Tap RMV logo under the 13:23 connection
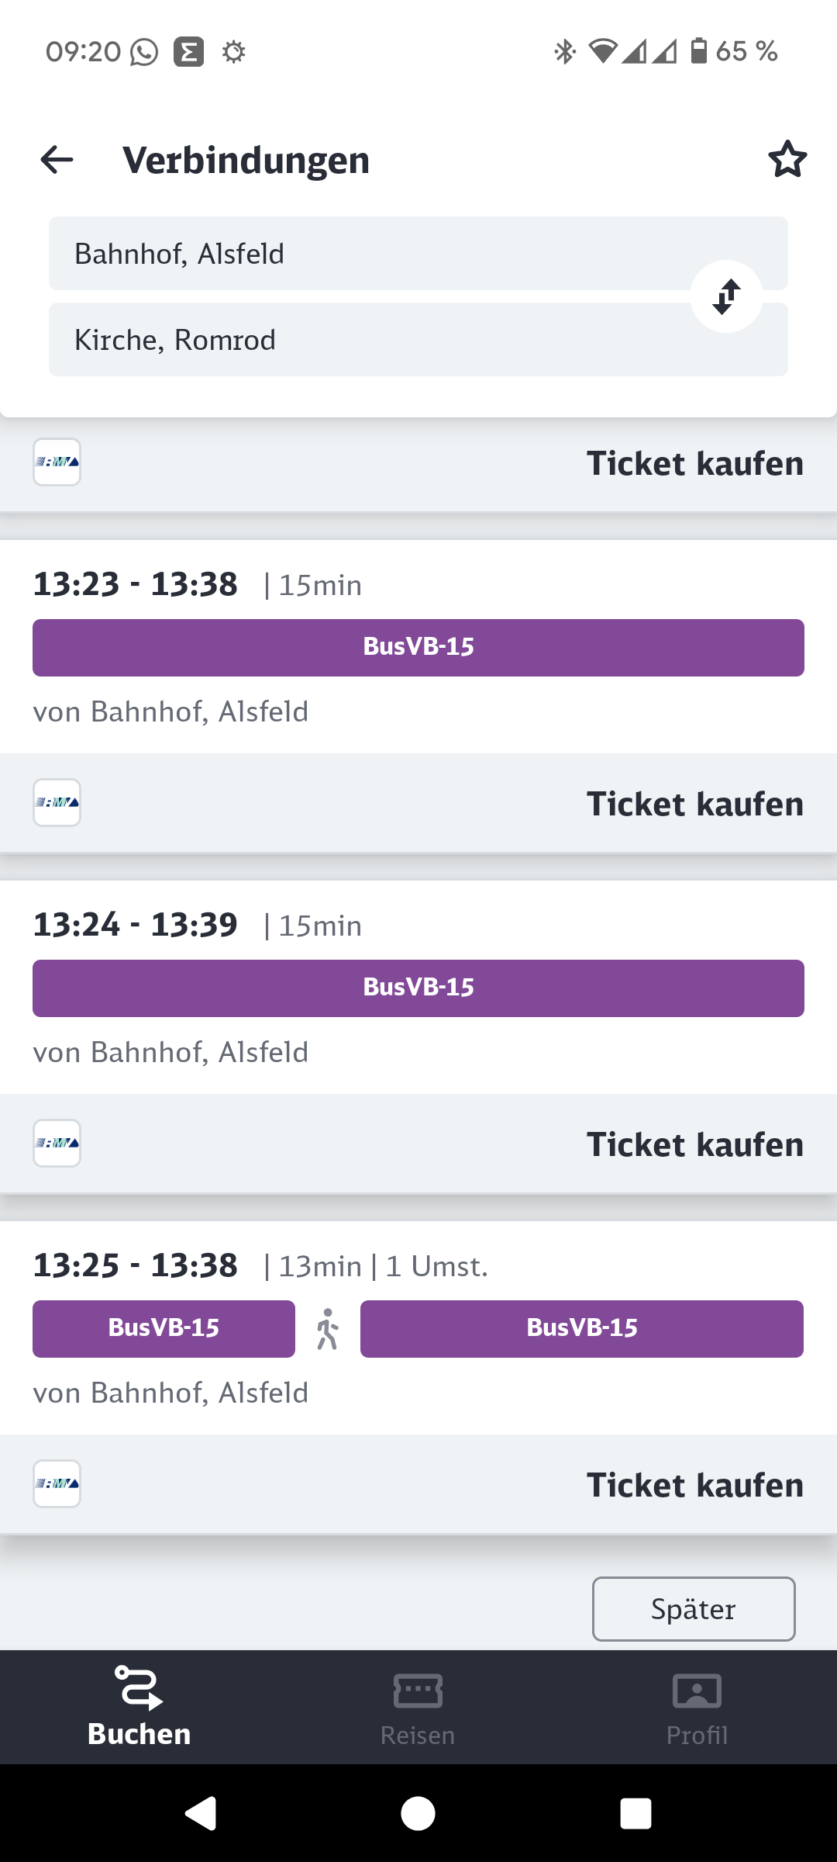 coord(57,803)
